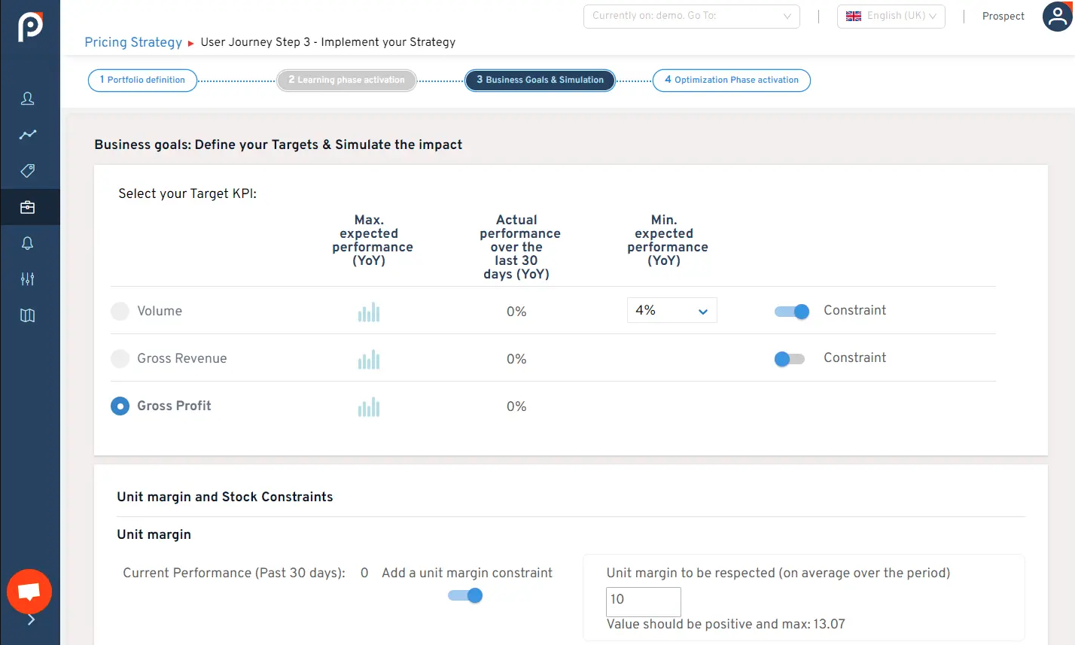Open the map sidebar icon
Screen dimensions: 1075x645
tap(28, 315)
